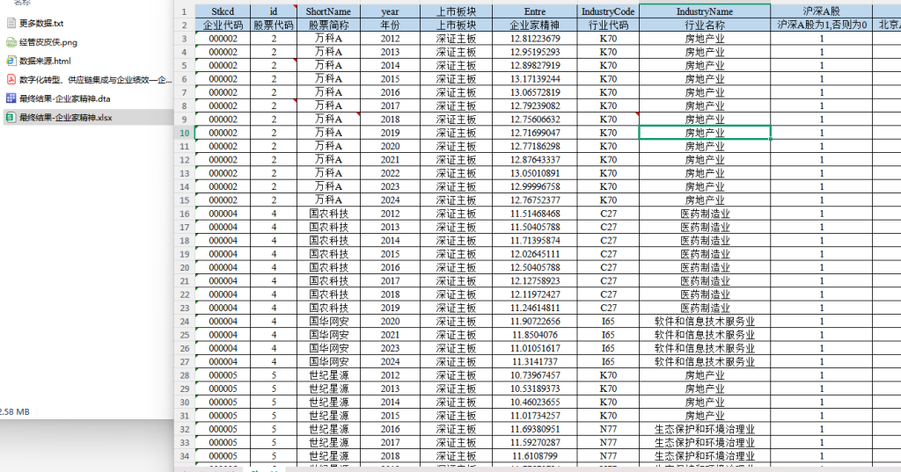The image size is (901, 472).
Task: Select the 世纪星源 cell in row 28
Action: coord(329,375)
